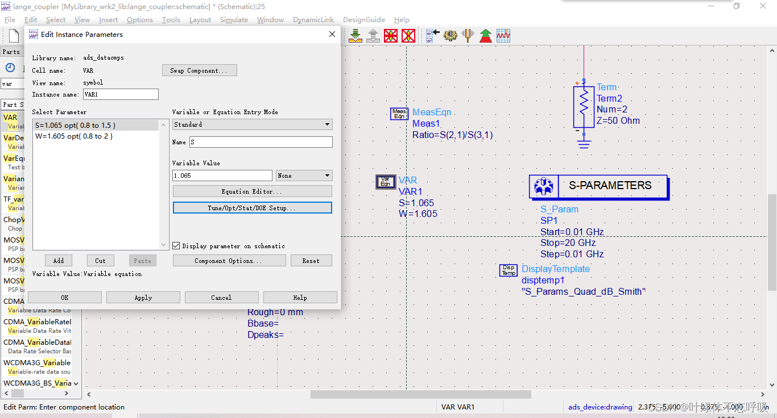777x418 pixels.
Task: Toggle Display parameter on schematic checkbox
Action: click(x=176, y=246)
